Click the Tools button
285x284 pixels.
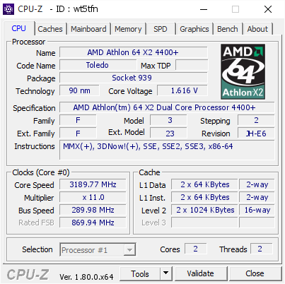140,273
